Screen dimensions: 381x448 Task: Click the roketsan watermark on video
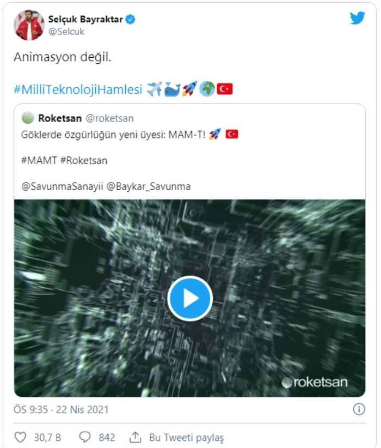314,382
